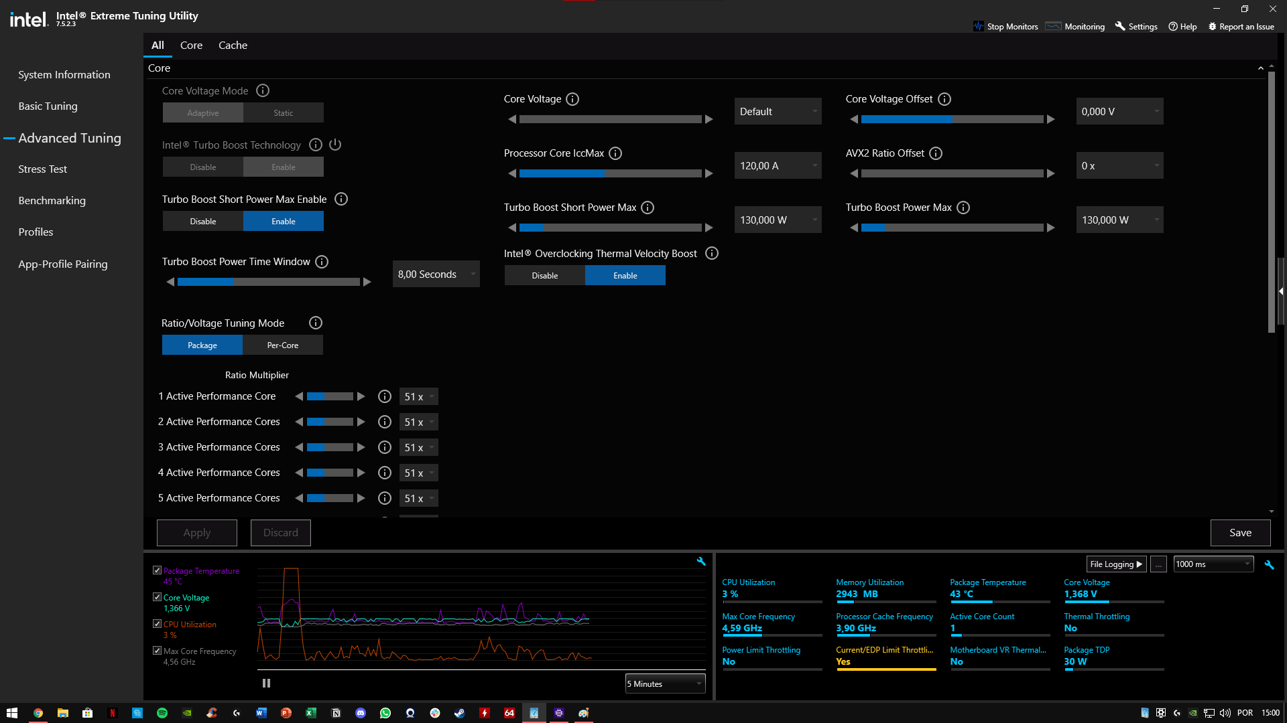Show info for Turbo Boost Power Time Window
The width and height of the screenshot is (1287, 723).
point(322,262)
